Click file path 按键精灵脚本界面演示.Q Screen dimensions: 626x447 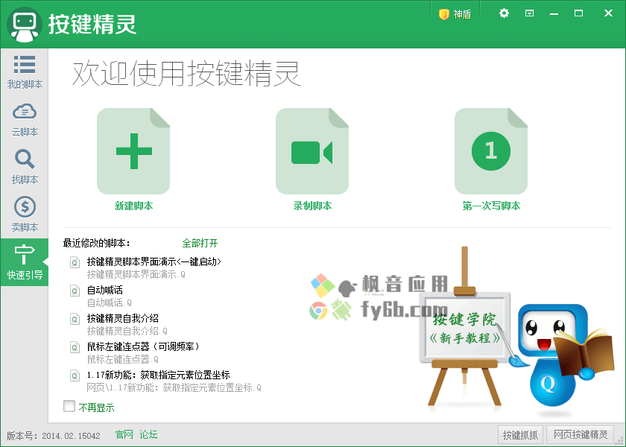(136, 275)
